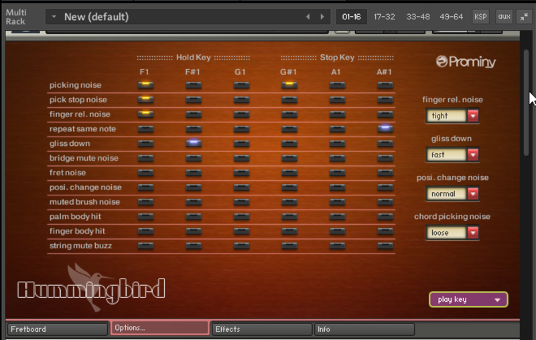Open the multi rack preset dropdown arrow

[x=54, y=16]
